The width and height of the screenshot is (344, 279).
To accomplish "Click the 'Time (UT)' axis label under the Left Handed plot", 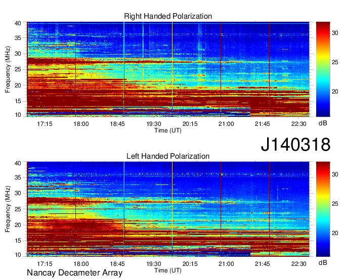I will tap(168, 270).
